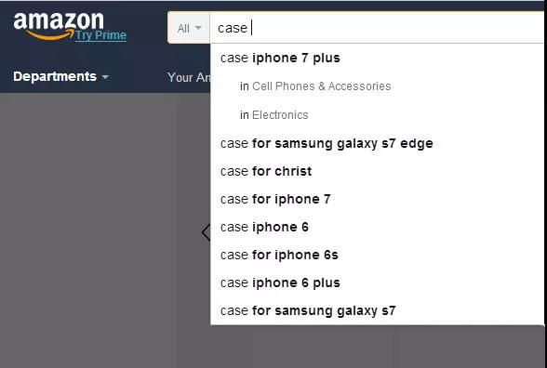This screenshot has height=368, width=547.
Task: Click the small arrow beside All
Action: [x=198, y=28]
